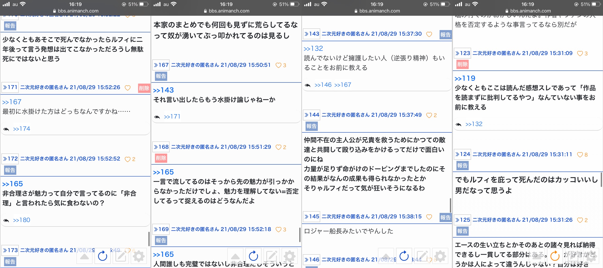
Task: Open the >>119 anchor in post 123
Action: [x=465, y=78]
